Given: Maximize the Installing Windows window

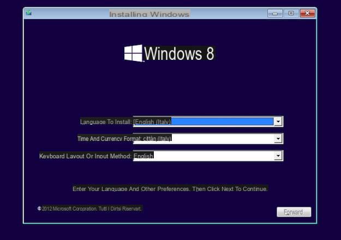Looking at the screenshot, I should click(x=291, y=14).
